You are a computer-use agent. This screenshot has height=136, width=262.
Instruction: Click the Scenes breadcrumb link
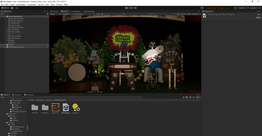coord(49,100)
